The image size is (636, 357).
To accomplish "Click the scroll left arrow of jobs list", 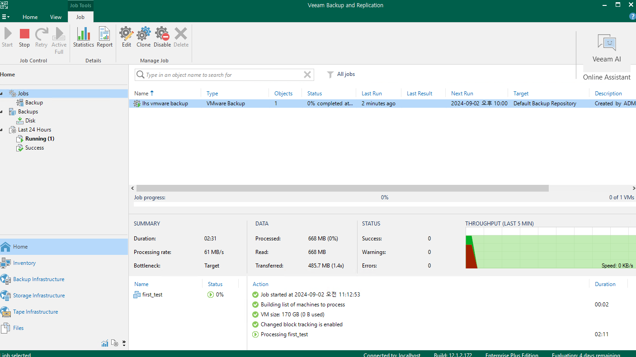I will pos(132,188).
